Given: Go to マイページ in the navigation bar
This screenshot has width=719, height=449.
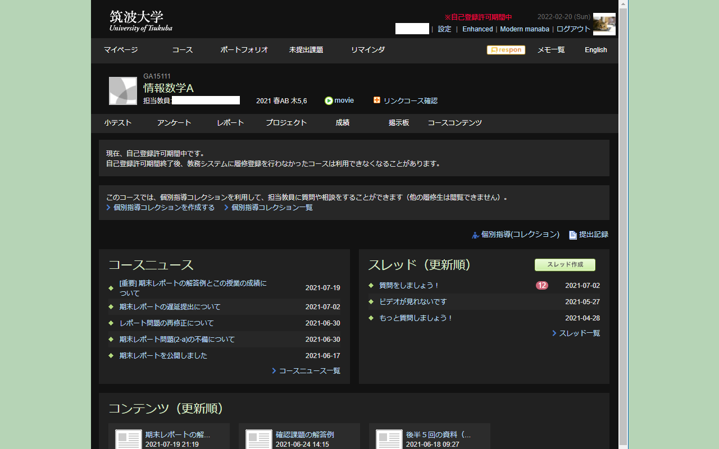Looking at the screenshot, I should (121, 49).
